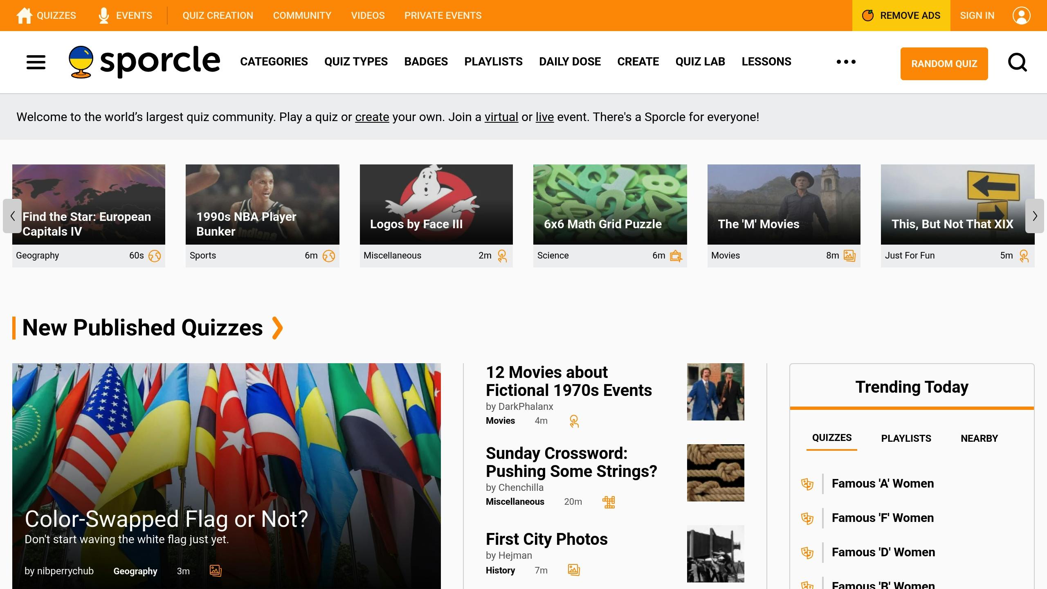
Task: Open the Badges menu
Action: point(426,62)
